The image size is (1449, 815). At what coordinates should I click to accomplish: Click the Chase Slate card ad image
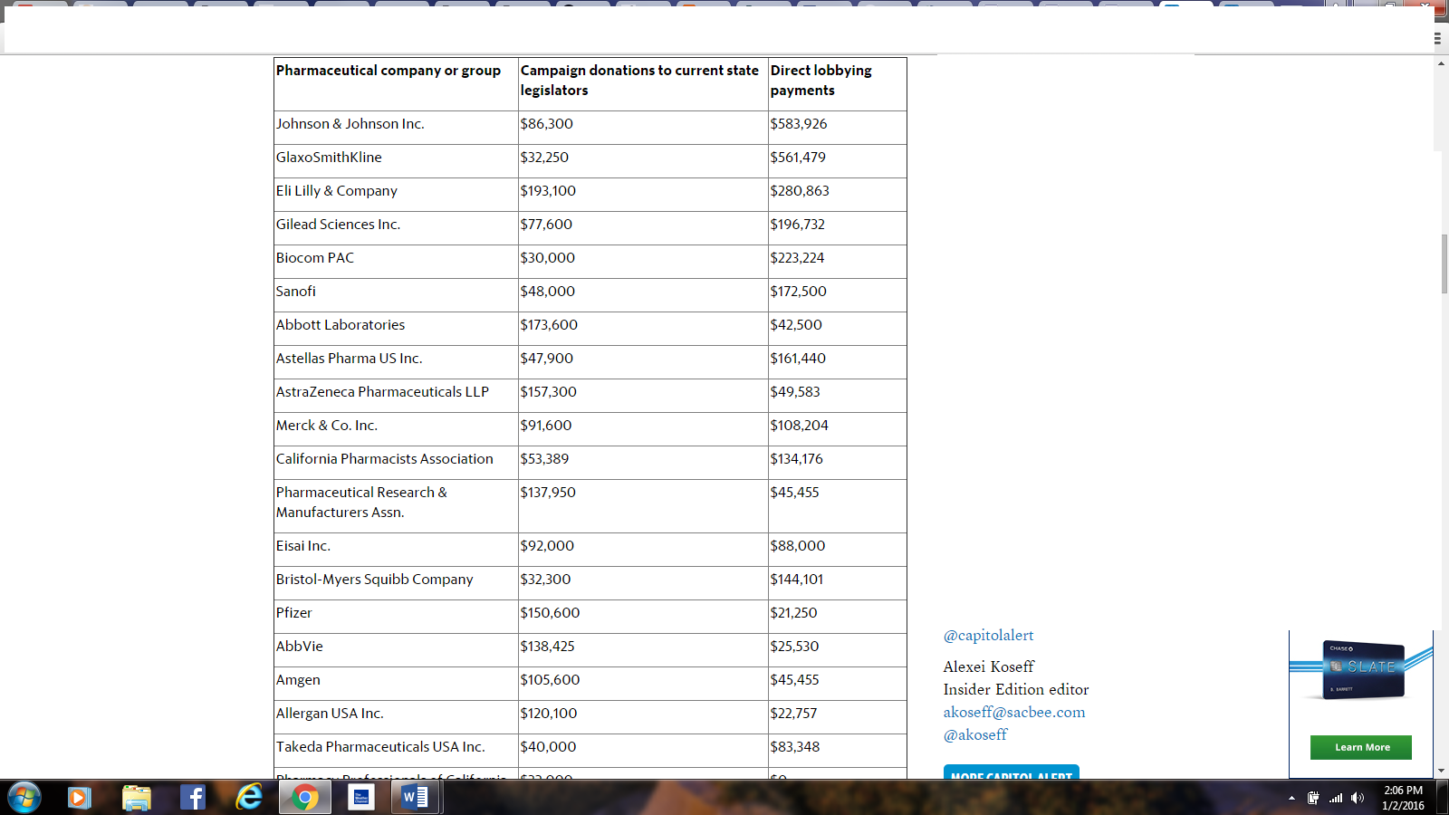point(1363,671)
